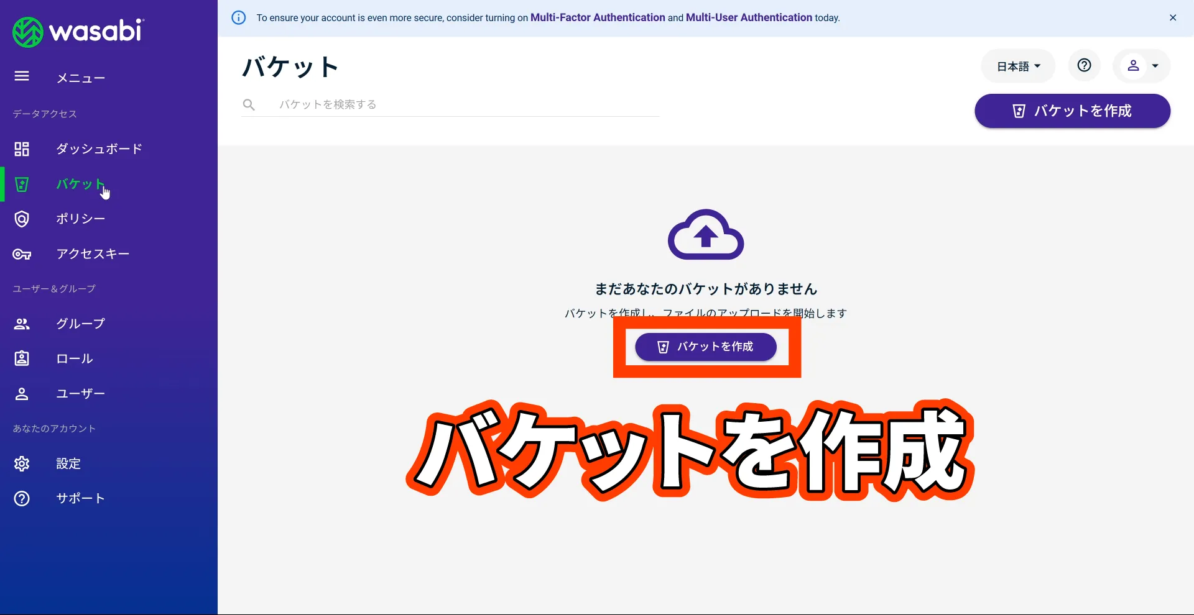
Task: Open the user account dropdown
Action: pos(1142,65)
